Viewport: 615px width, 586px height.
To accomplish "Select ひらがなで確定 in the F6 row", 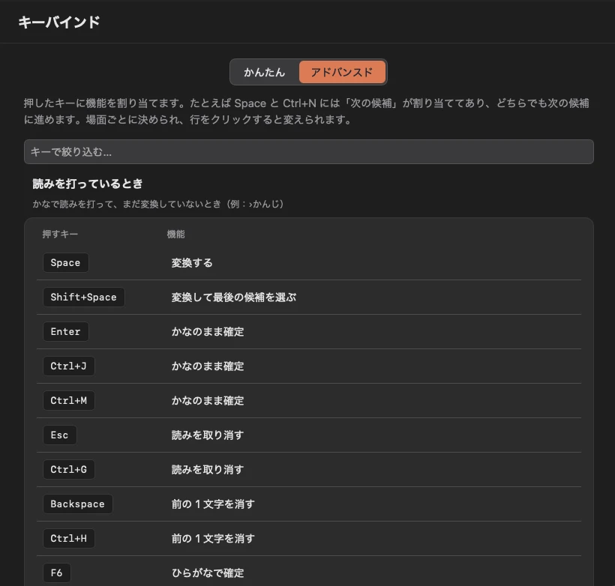I will tap(208, 573).
